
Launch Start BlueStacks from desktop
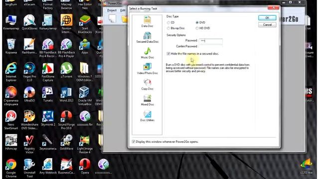(x=85, y=24)
